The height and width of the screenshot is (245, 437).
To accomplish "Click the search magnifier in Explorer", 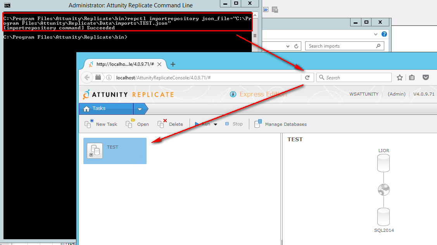I will 378,46.
